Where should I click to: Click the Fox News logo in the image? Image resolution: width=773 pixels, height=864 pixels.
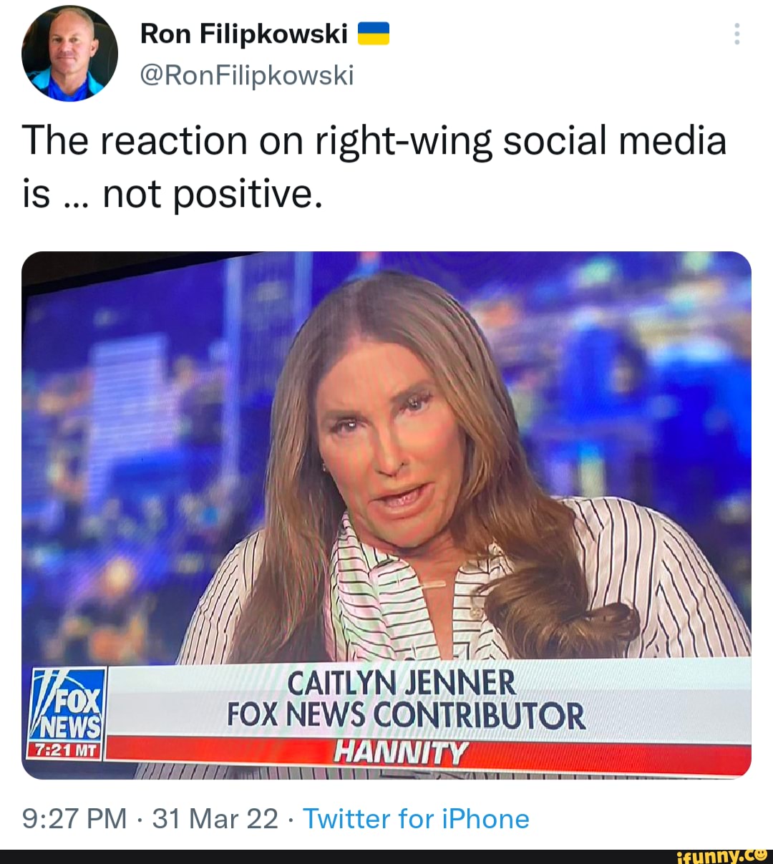pos(68,705)
